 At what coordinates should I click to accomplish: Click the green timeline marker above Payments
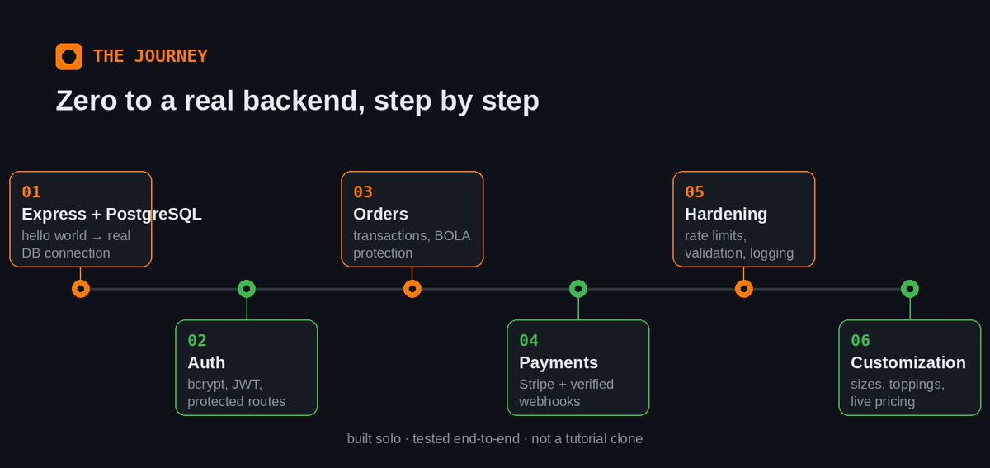point(578,289)
